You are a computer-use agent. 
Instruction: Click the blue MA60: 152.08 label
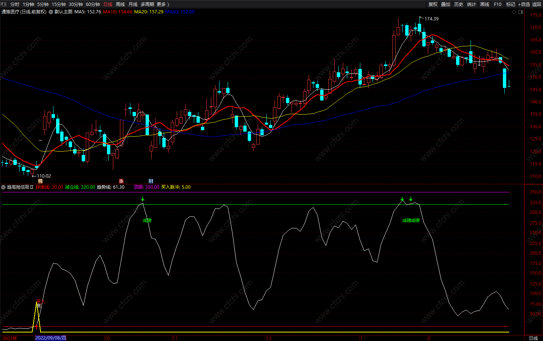tap(180, 12)
